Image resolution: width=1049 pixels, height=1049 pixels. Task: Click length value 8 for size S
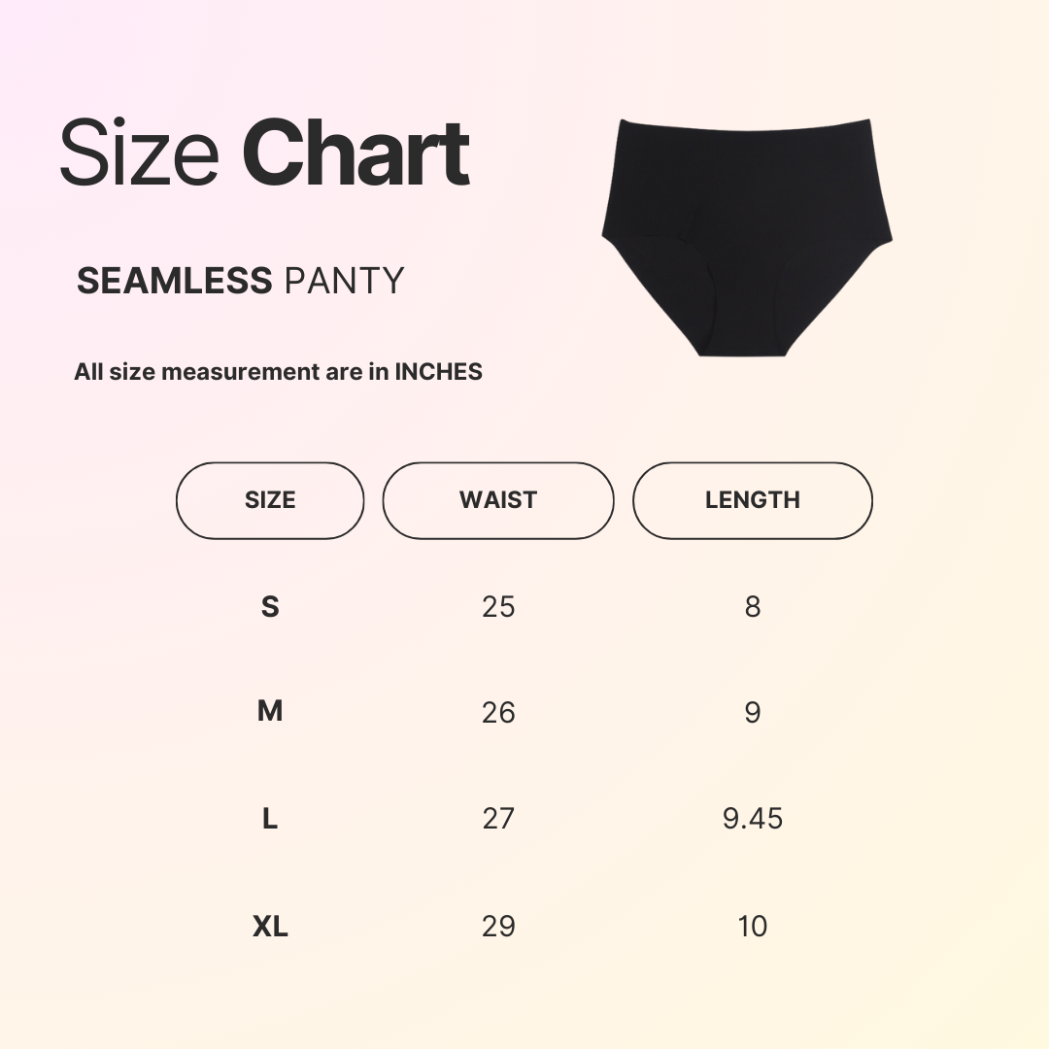click(753, 607)
